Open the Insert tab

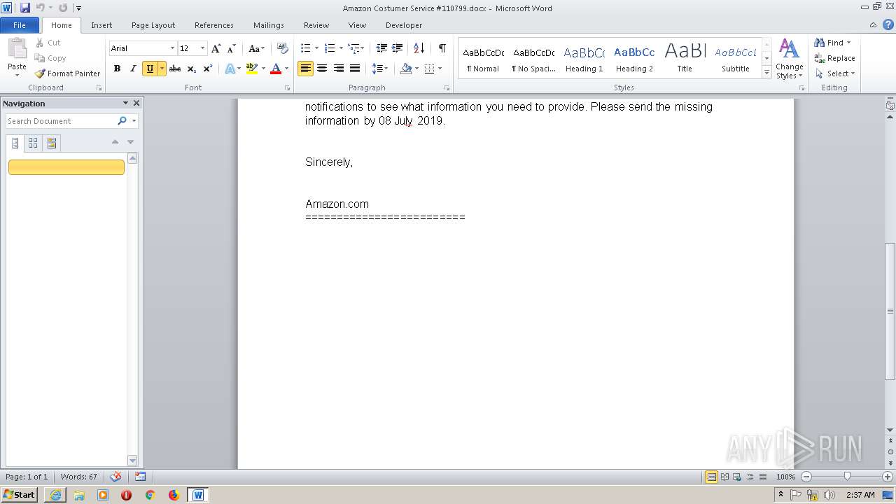click(101, 25)
